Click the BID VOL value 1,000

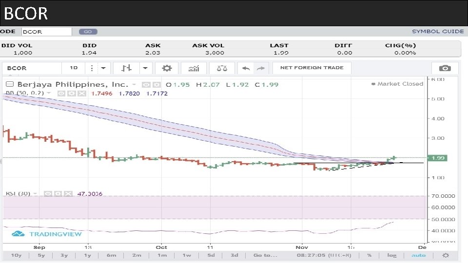[23, 53]
